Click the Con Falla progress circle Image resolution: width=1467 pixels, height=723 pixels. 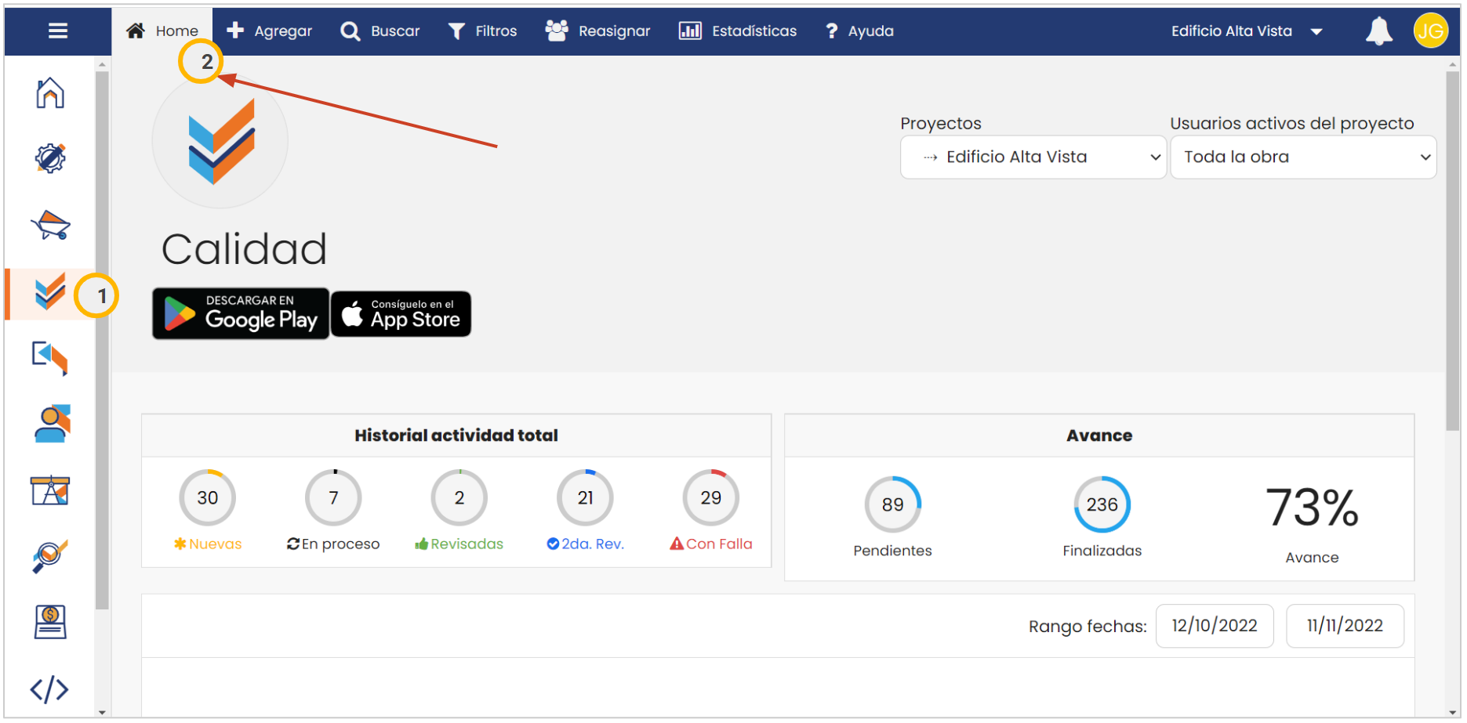(x=710, y=498)
